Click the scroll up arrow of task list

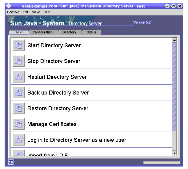pos(174,40)
